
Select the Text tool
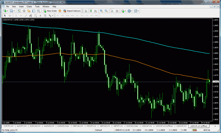tap(40, 16)
